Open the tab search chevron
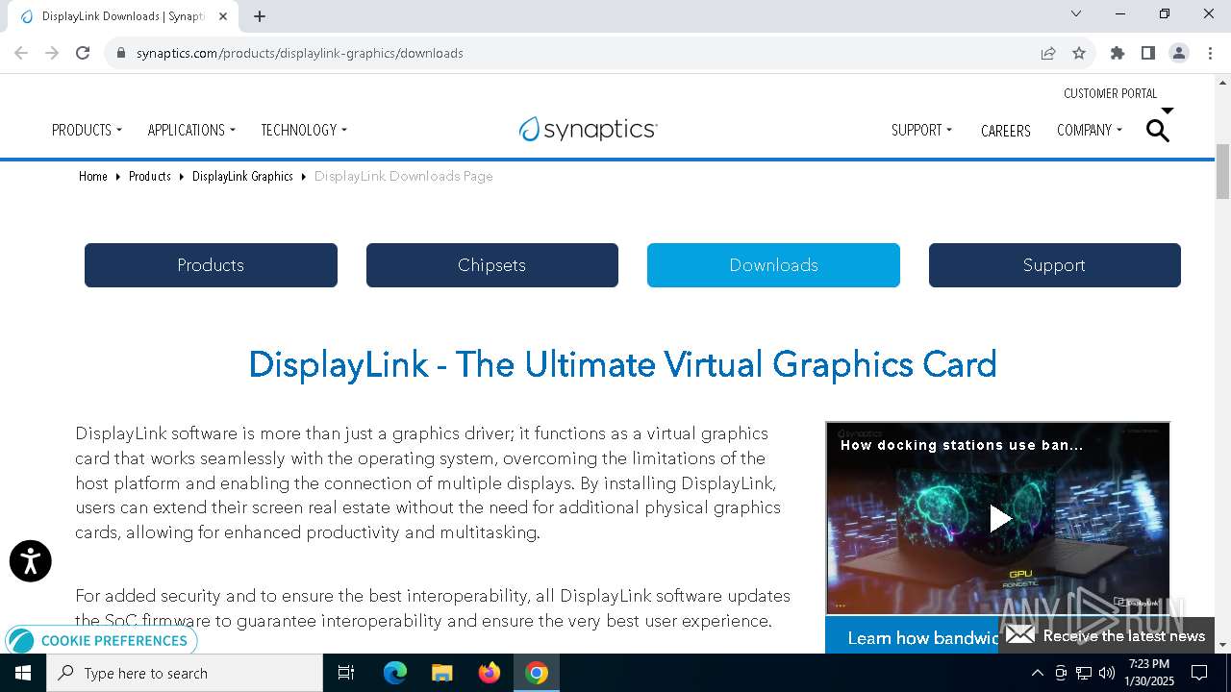Screen dimensions: 1231x692 pos(1076,13)
